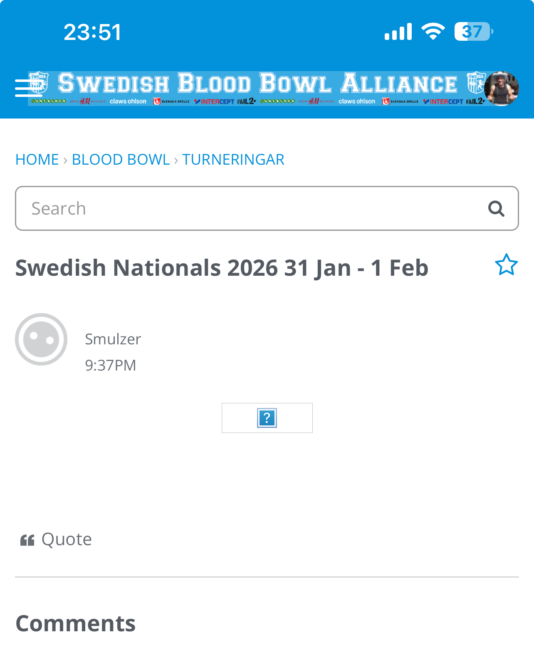
Task: Bookmark thread with the star icon
Action: (x=506, y=265)
